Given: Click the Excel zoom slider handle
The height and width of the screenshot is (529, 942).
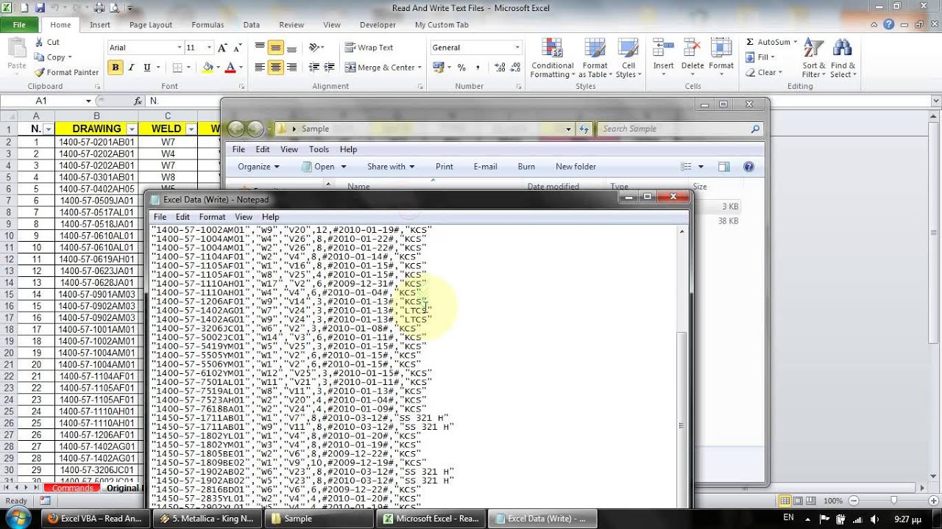Looking at the screenshot, I should tap(893, 500).
